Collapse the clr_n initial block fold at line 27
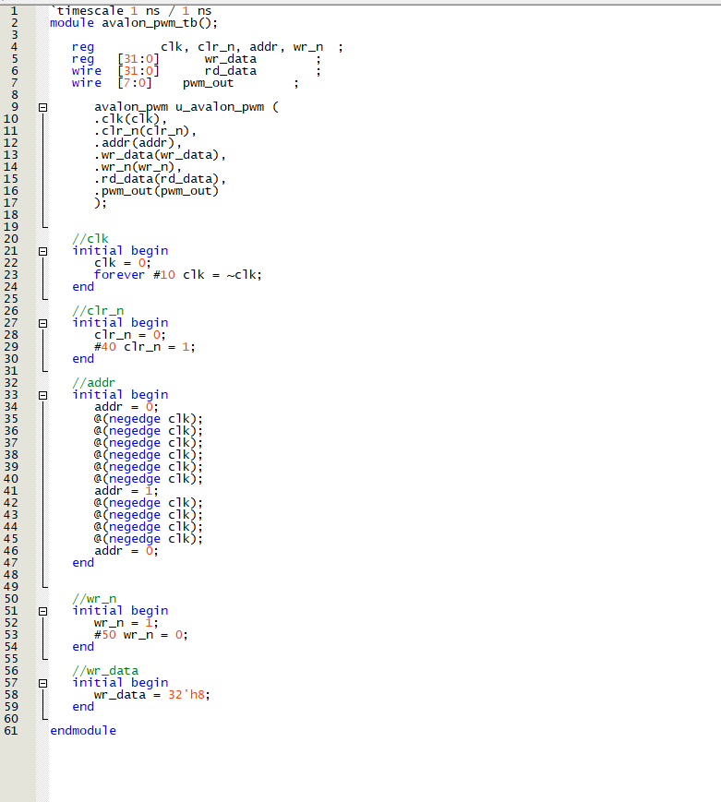Screen dimensions: 721x802 click(x=43, y=323)
